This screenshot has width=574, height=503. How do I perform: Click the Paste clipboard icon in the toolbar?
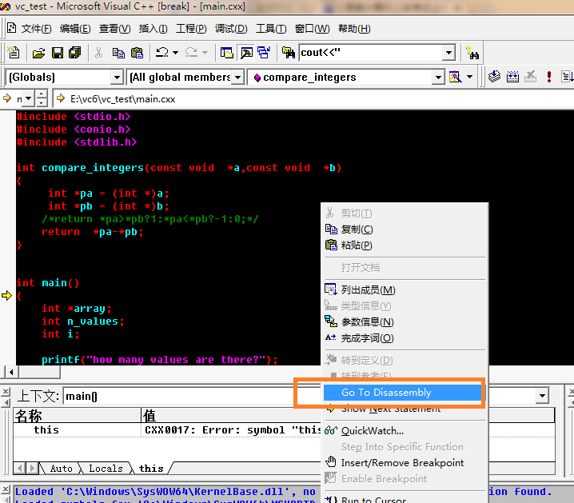137,53
